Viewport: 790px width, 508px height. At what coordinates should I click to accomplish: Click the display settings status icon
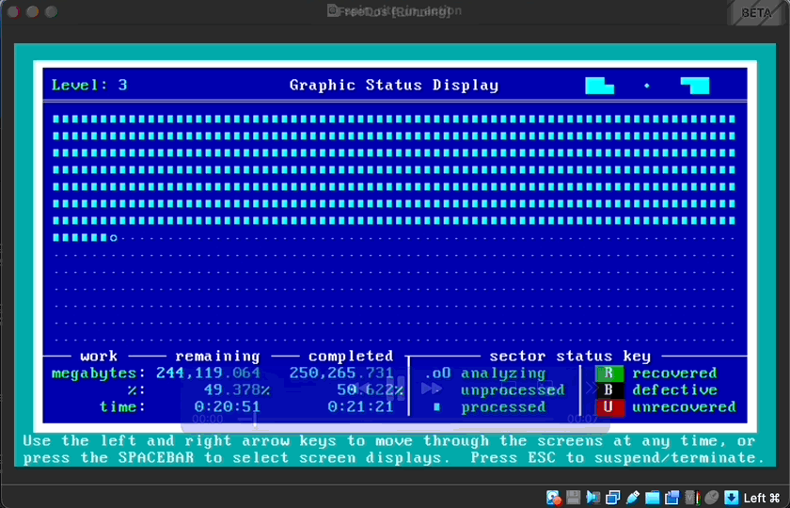pos(672,498)
